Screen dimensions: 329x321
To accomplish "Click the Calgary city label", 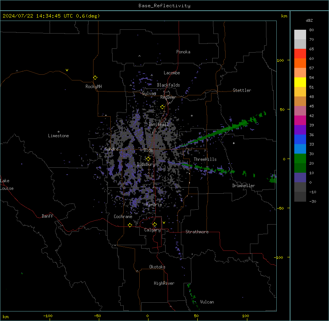I will click(x=153, y=230).
